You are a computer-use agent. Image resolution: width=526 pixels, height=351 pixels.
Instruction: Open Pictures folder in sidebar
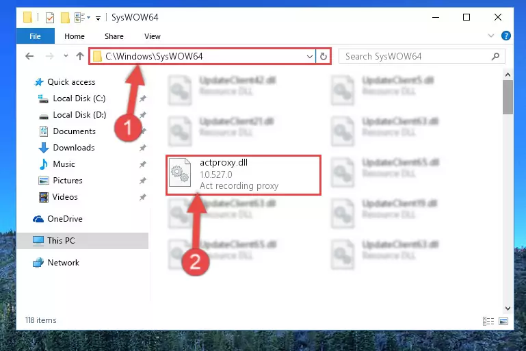pyautogui.click(x=60, y=181)
